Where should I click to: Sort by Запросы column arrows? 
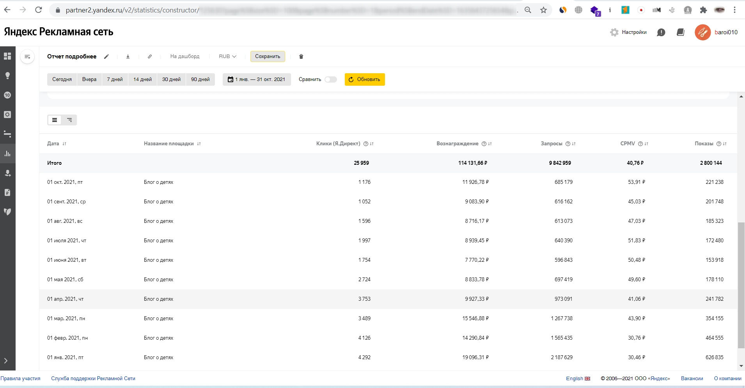574,144
